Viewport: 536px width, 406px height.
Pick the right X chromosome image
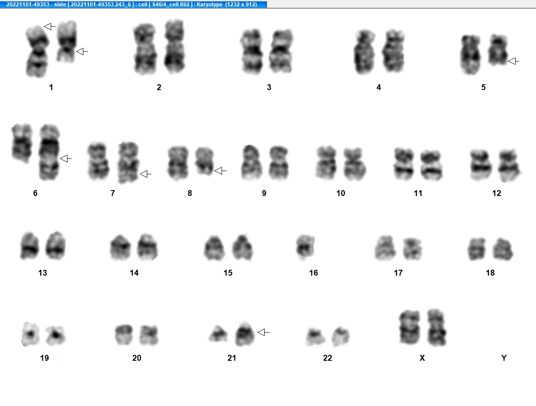436,327
